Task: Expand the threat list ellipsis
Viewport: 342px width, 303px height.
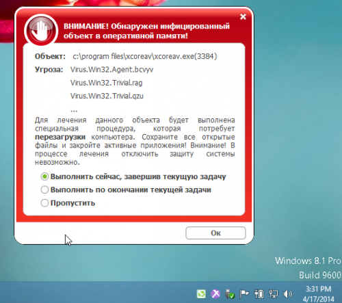Action: 74,111
